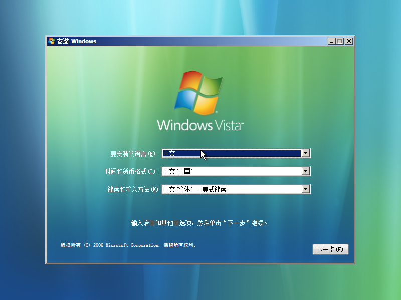Image resolution: width=401 pixels, height=300 pixels.
Task: Click the setup window title bar
Action: click(200, 41)
